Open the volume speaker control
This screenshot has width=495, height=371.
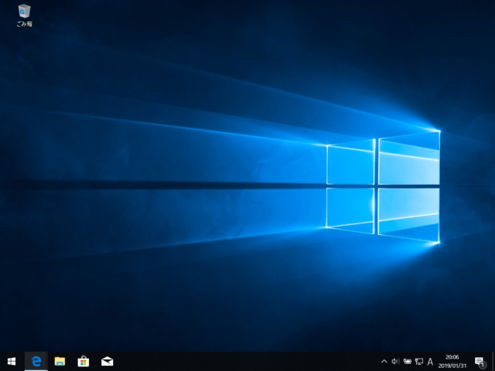(395, 362)
